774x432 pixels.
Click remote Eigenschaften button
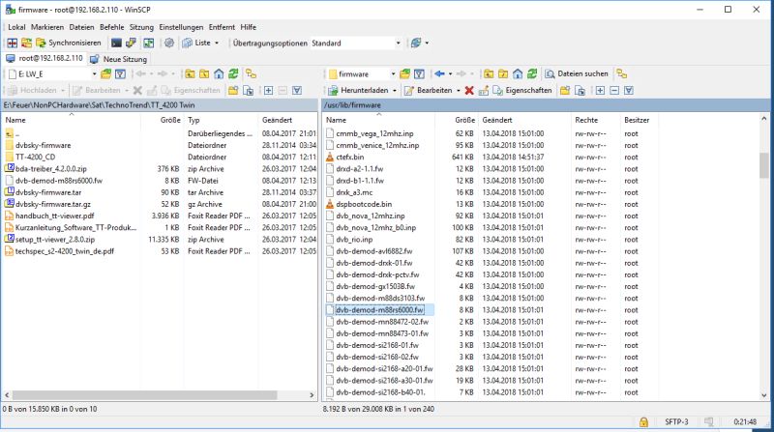522,90
